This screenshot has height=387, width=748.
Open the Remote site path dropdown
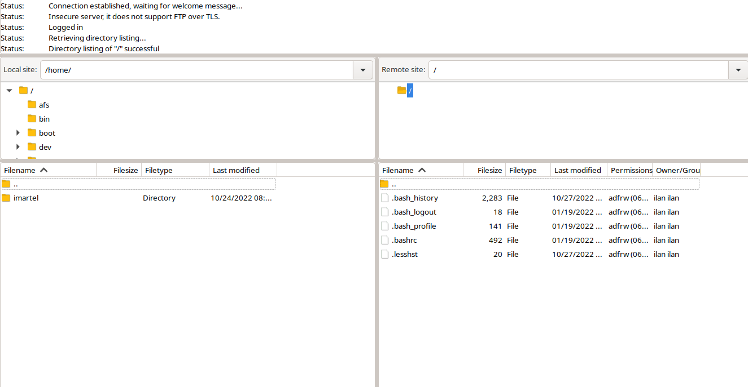738,70
